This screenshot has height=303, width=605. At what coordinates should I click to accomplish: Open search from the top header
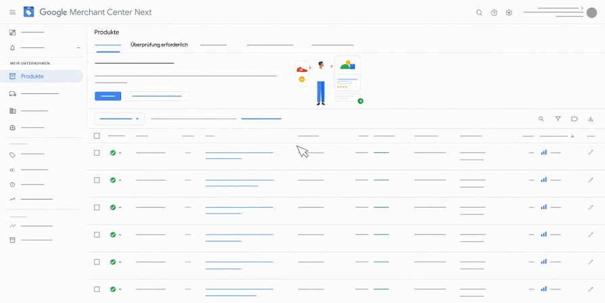coord(479,13)
